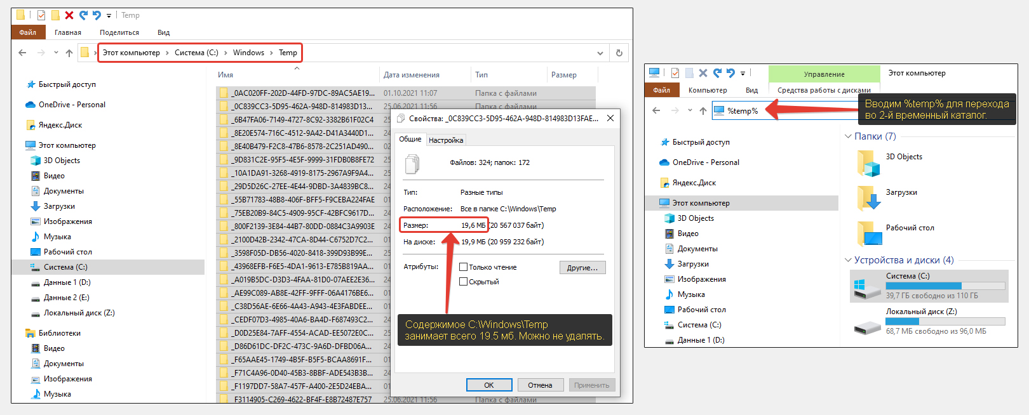Click the Refresh button beside left address bar
Screen dimensions: 1029x415
tap(619, 53)
